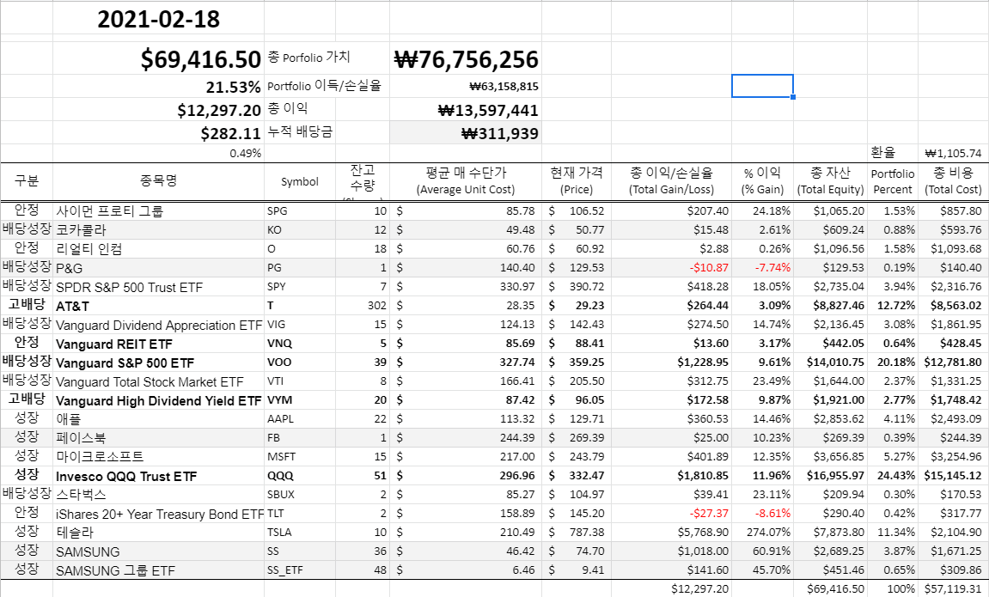Click the 스타벅스 stock name cell
Viewport: 989px width, 597px height.
click(x=158, y=494)
